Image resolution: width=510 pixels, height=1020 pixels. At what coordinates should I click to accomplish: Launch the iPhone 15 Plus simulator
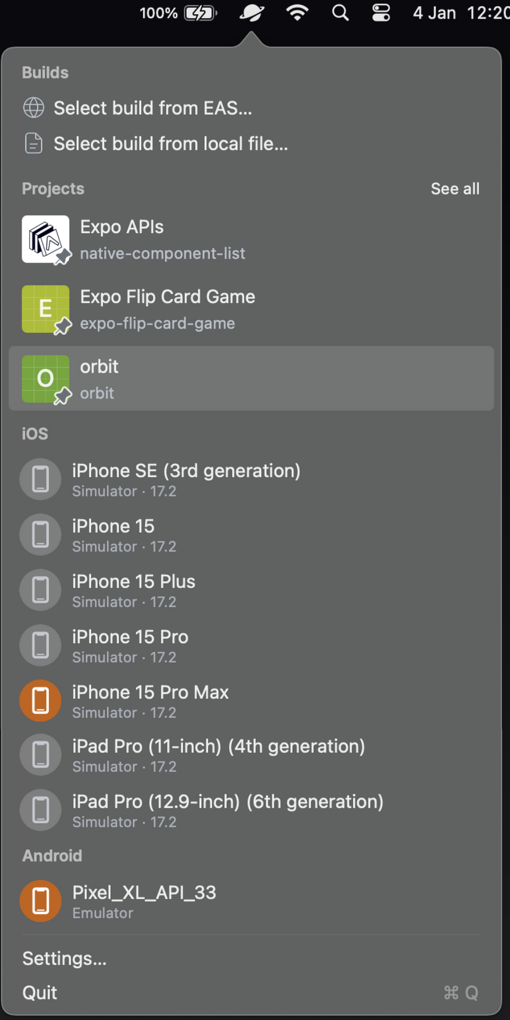(134, 589)
